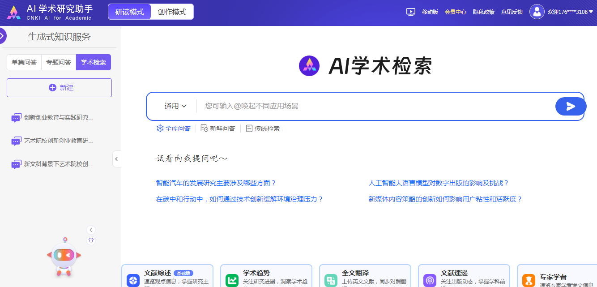Screen dimensions: 597x287
Task: Switch to 专题问答 tab
Action: [59, 62]
